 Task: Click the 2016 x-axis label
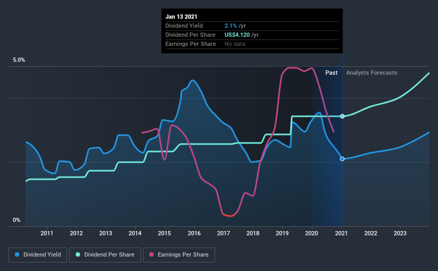pos(194,233)
